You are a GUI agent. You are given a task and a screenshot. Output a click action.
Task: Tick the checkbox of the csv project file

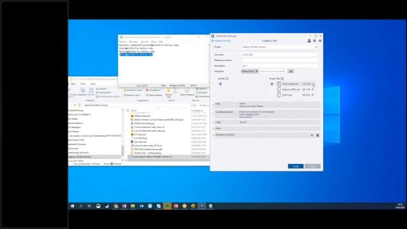tap(279, 84)
